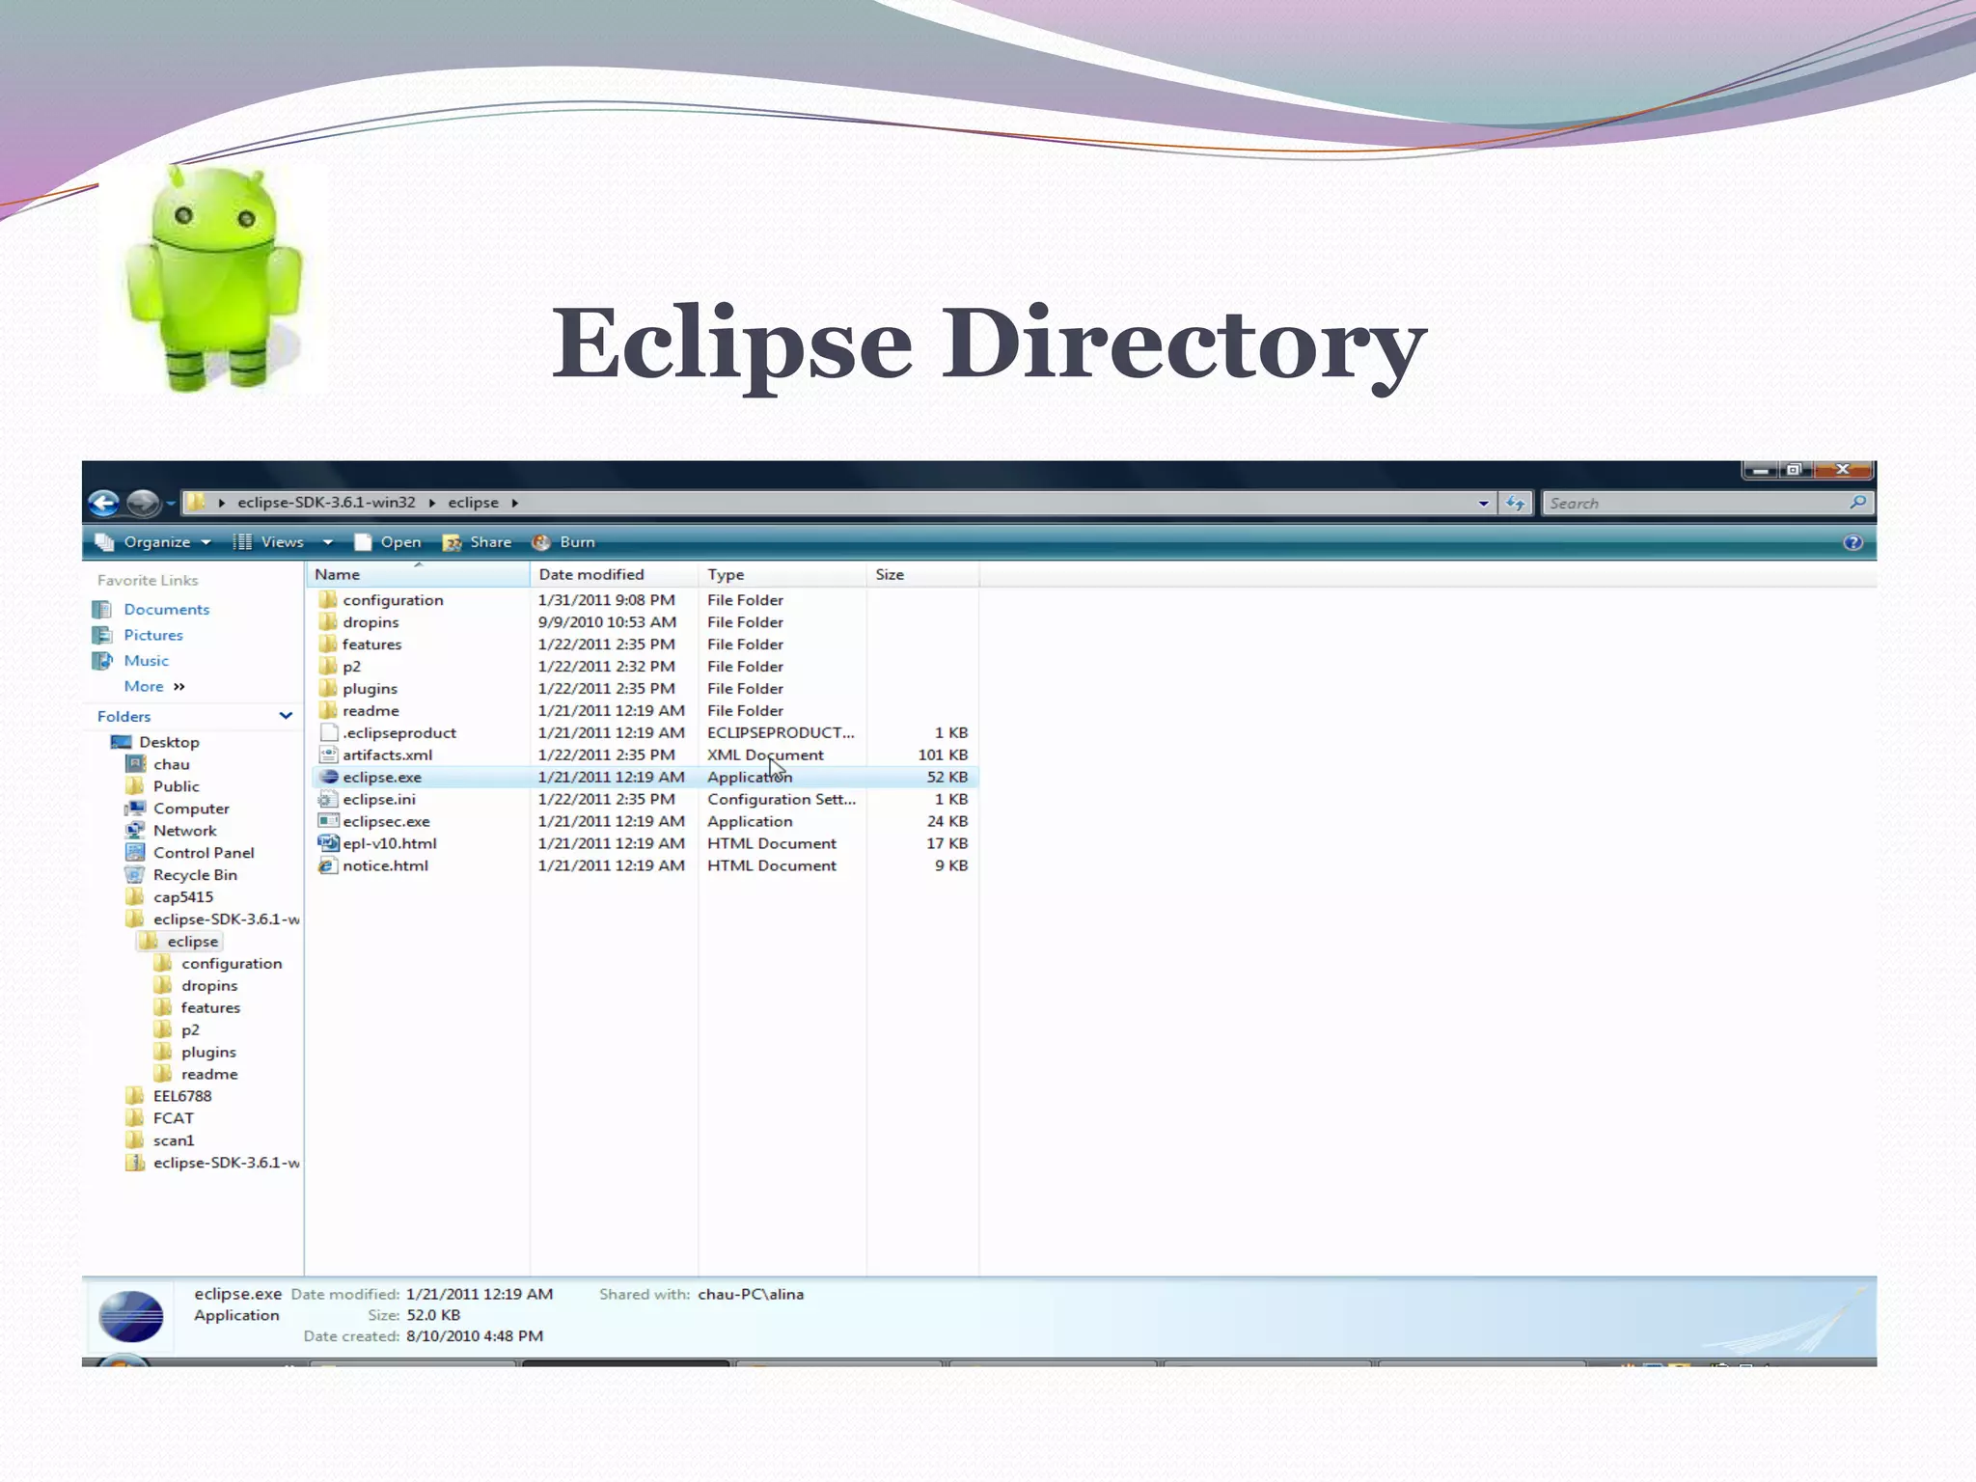Select scan1 folder in tree
The image size is (1976, 1482).
[x=173, y=1140]
